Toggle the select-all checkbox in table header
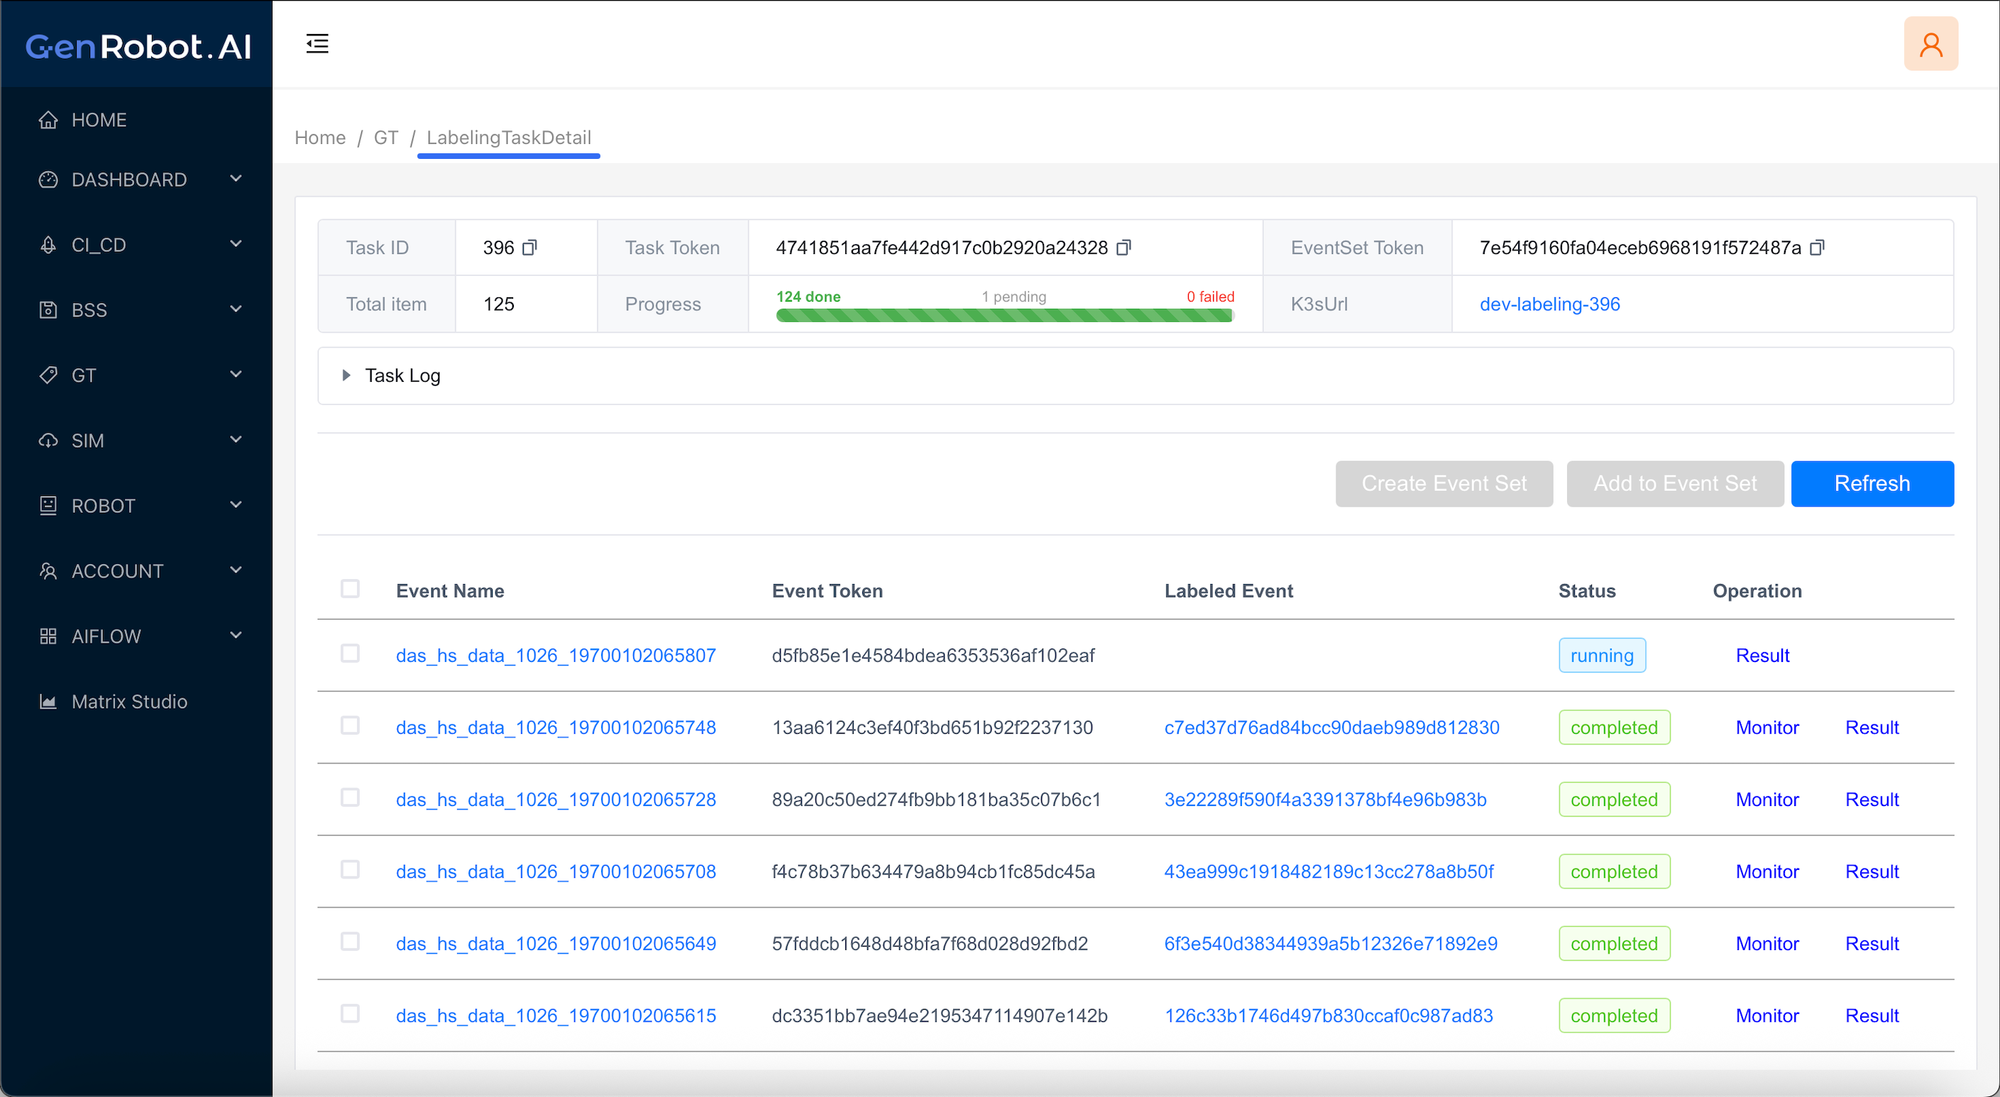This screenshot has width=2000, height=1097. point(350,589)
